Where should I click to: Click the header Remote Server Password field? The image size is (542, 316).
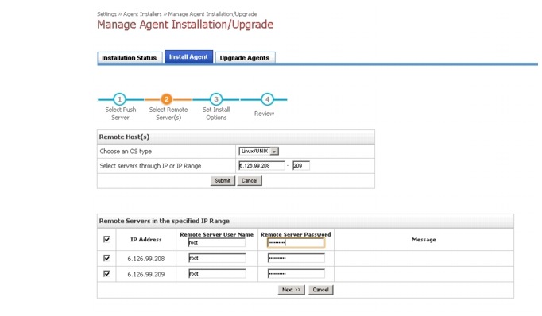[x=296, y=243]
